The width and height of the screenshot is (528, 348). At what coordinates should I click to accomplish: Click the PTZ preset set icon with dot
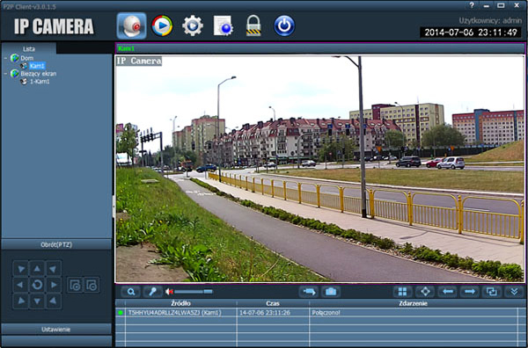pos(75,285)
